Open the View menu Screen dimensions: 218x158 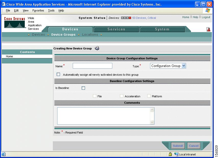pos(26,10)
